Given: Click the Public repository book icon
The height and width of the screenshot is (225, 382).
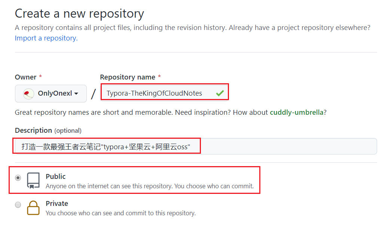Looking at the screenshot, I should (x=33, y=180).
